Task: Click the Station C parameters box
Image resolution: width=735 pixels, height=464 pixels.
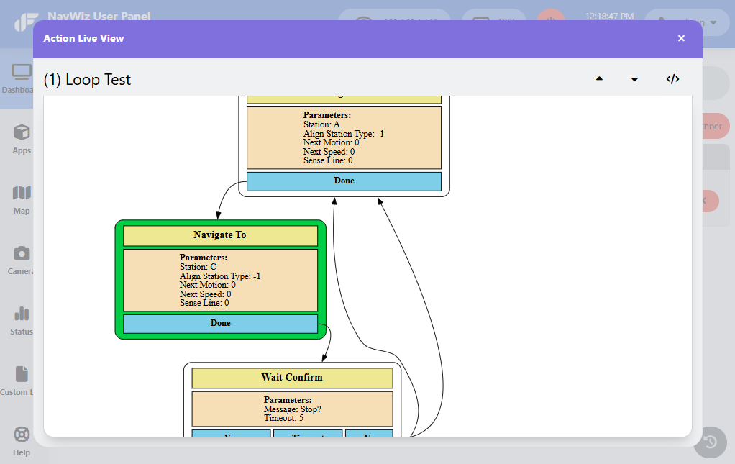Action: (220, 280)
